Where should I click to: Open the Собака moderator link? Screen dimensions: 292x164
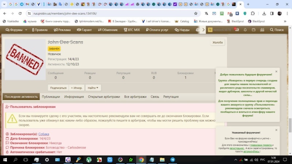44,134
